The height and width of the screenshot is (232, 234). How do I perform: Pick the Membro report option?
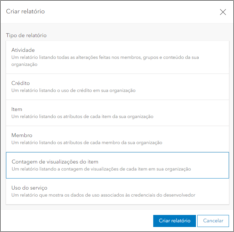click(22, 135)
